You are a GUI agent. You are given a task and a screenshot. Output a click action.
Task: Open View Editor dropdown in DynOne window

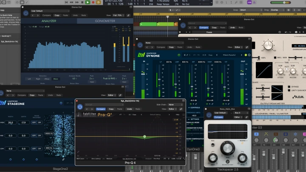(238, 47)
